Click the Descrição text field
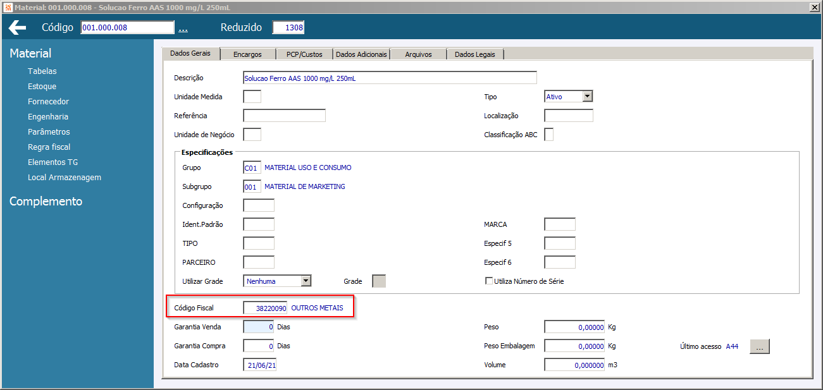The image size is (823, 390). tap(390, 78)
